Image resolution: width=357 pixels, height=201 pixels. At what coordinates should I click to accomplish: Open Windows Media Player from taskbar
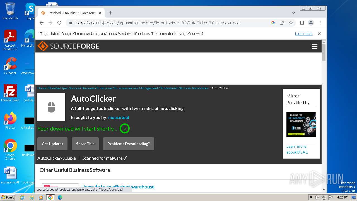coord(41,197)
